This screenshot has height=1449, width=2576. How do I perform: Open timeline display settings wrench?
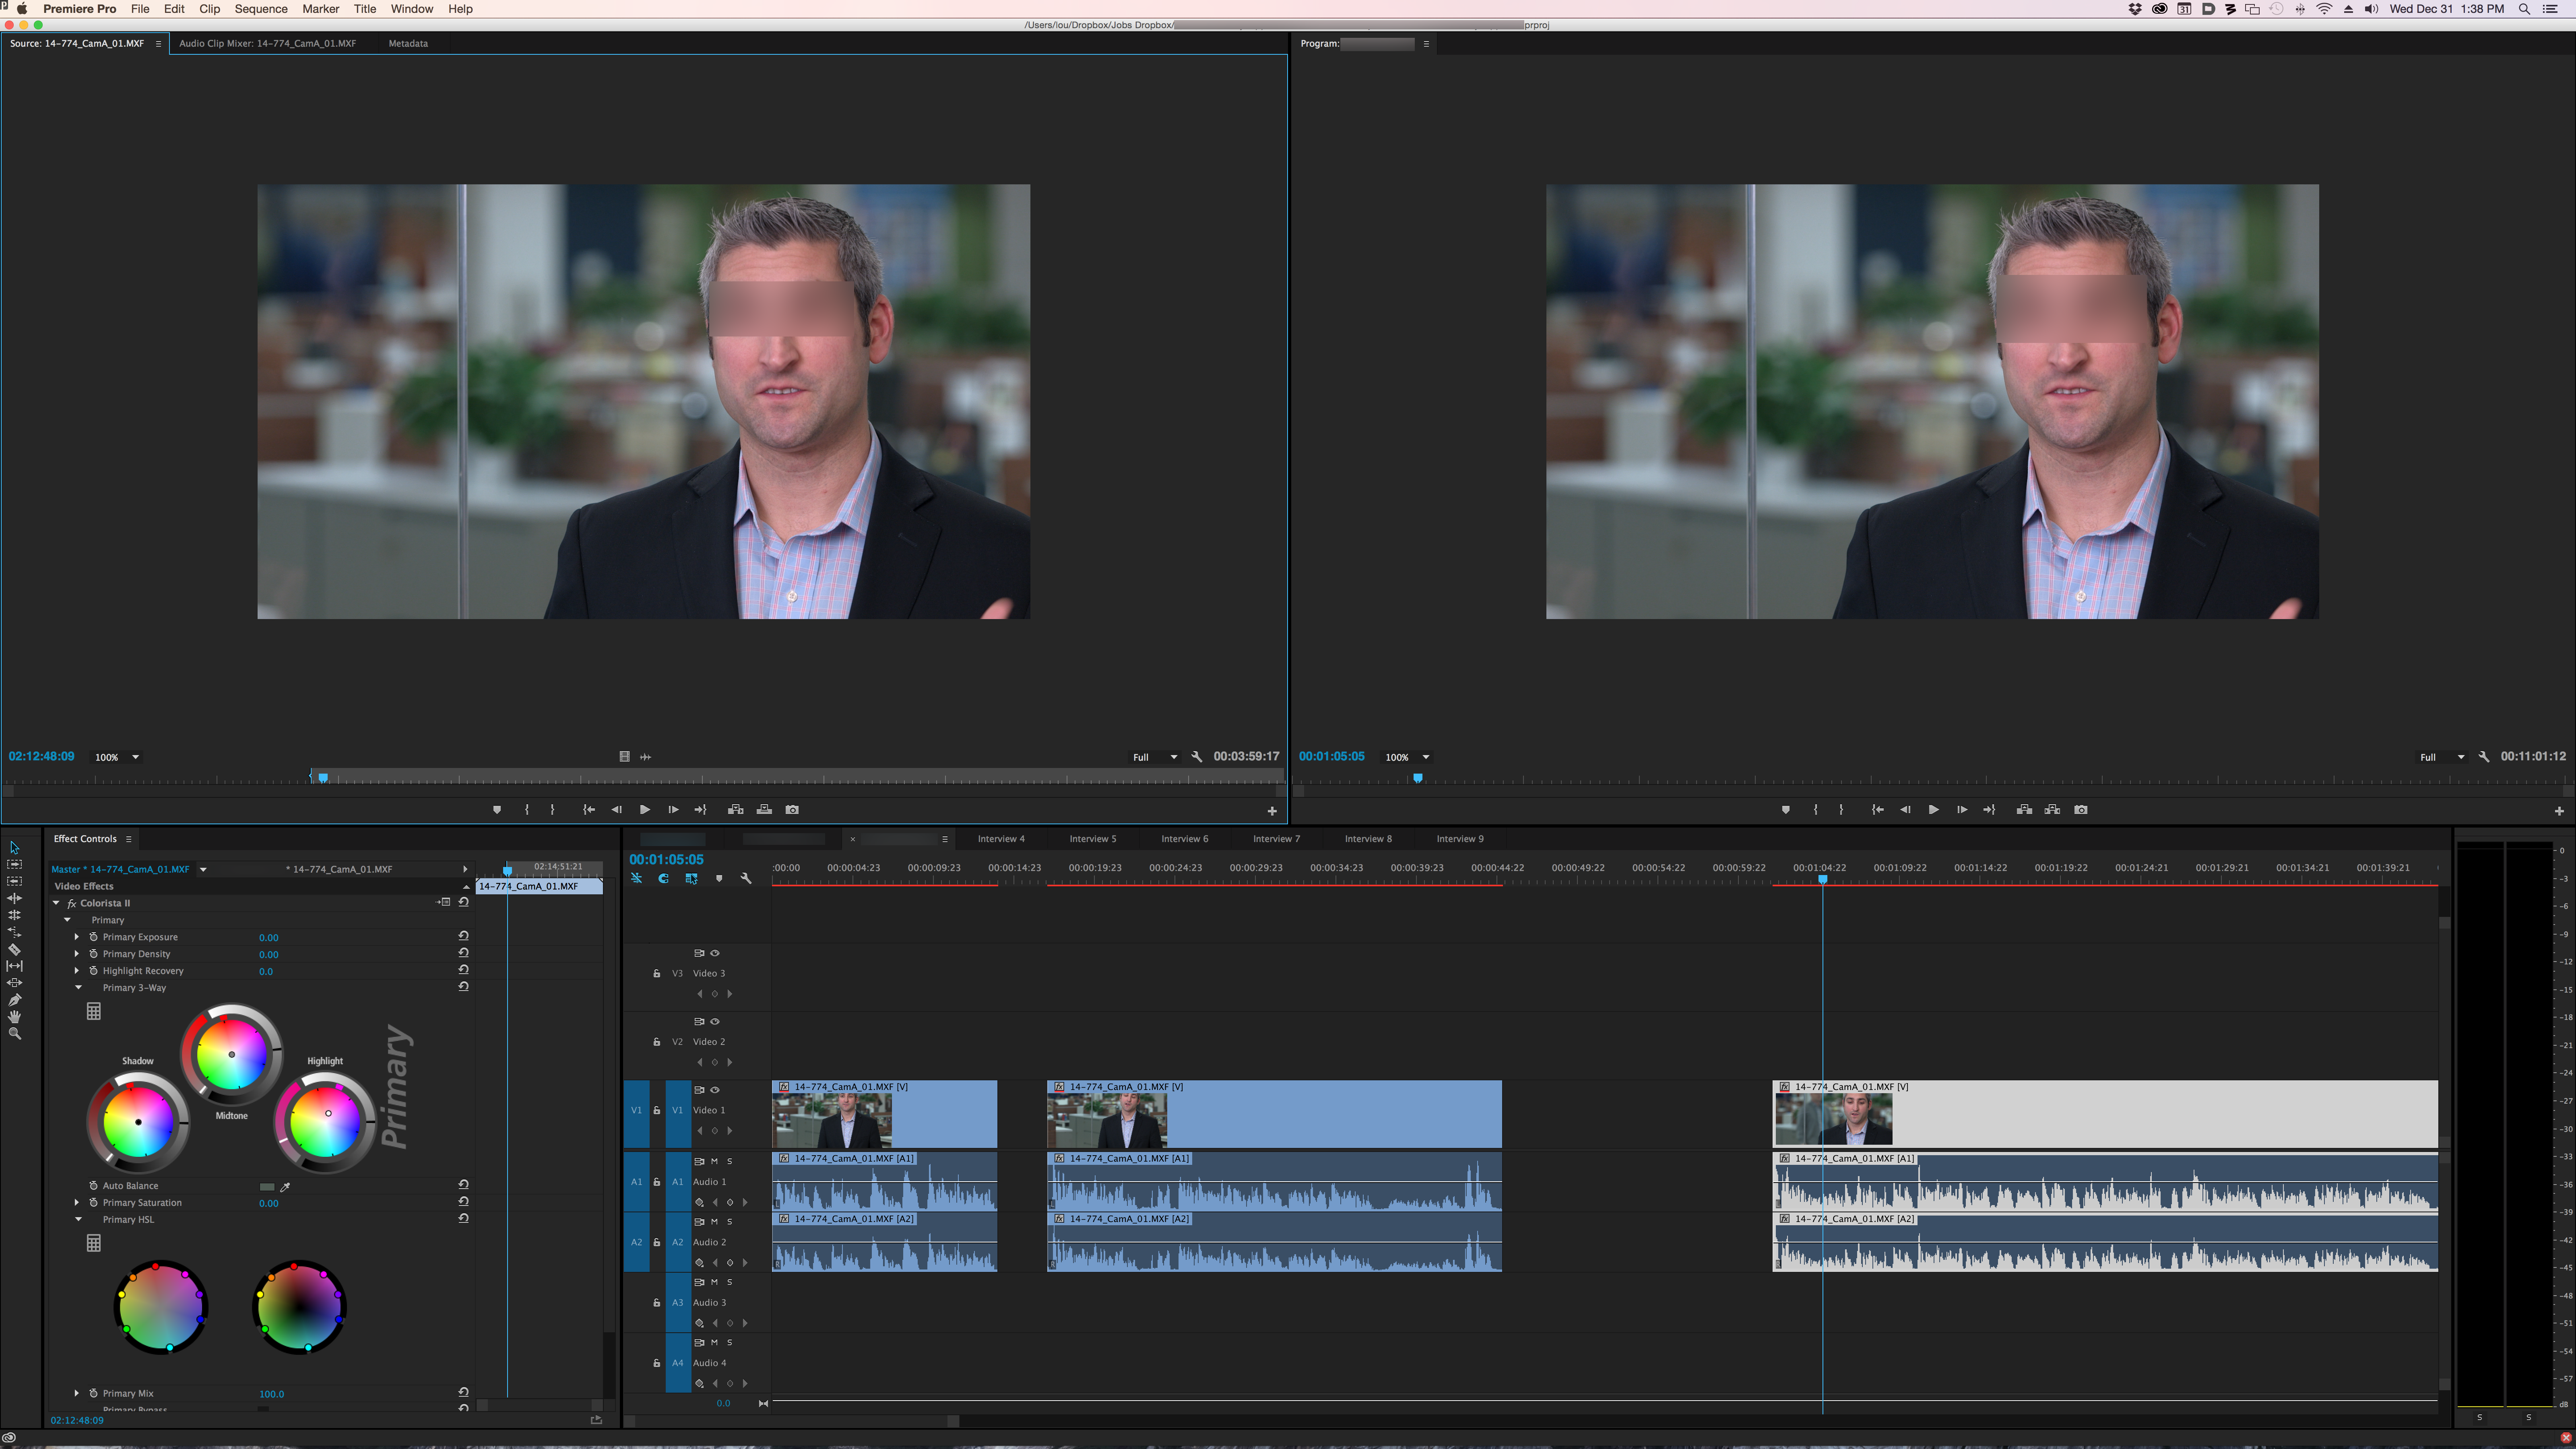745,878
